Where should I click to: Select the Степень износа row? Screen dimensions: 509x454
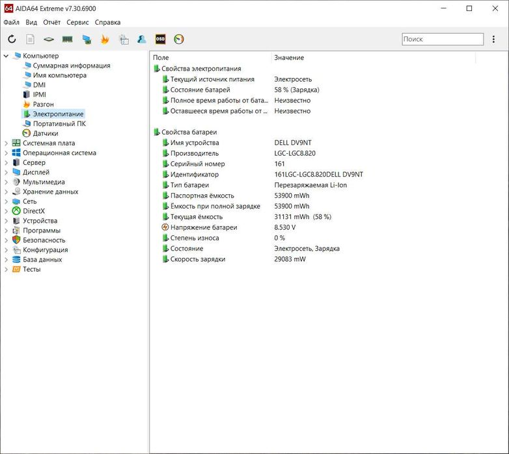point(223,238)
